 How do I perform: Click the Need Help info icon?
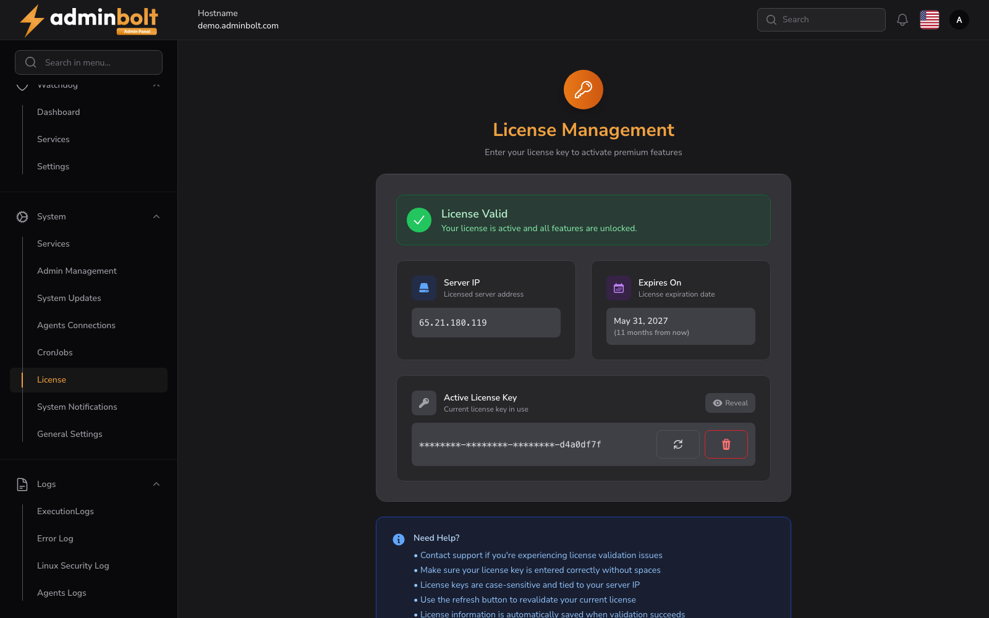pyautogui.click(x=399, y=540)
